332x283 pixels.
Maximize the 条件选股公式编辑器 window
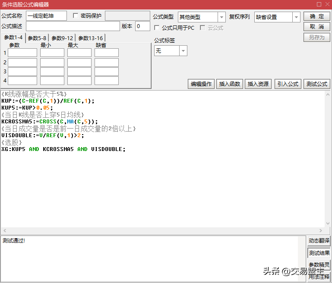coord(319,4)
